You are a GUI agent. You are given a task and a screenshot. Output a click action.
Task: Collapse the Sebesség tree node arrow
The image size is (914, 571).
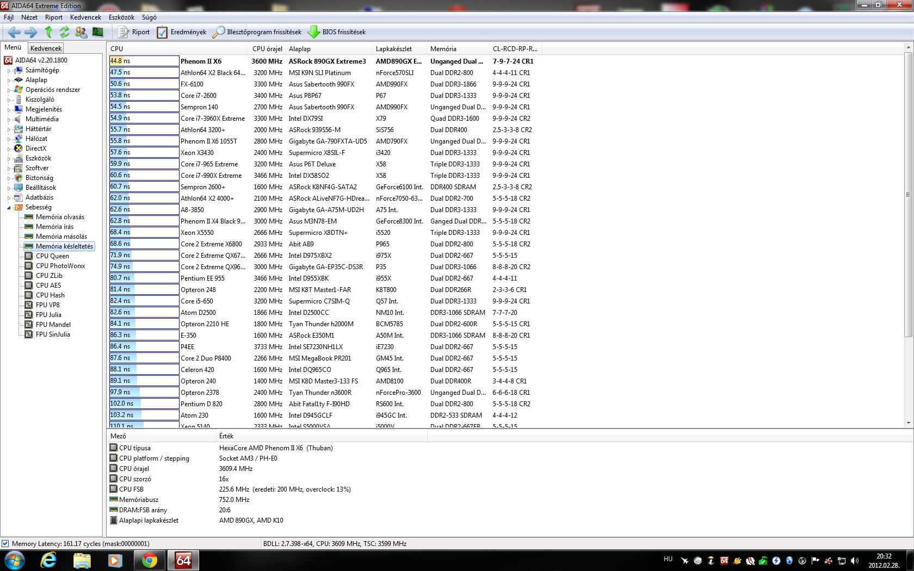pyautogui.click(x=9, y=208)
